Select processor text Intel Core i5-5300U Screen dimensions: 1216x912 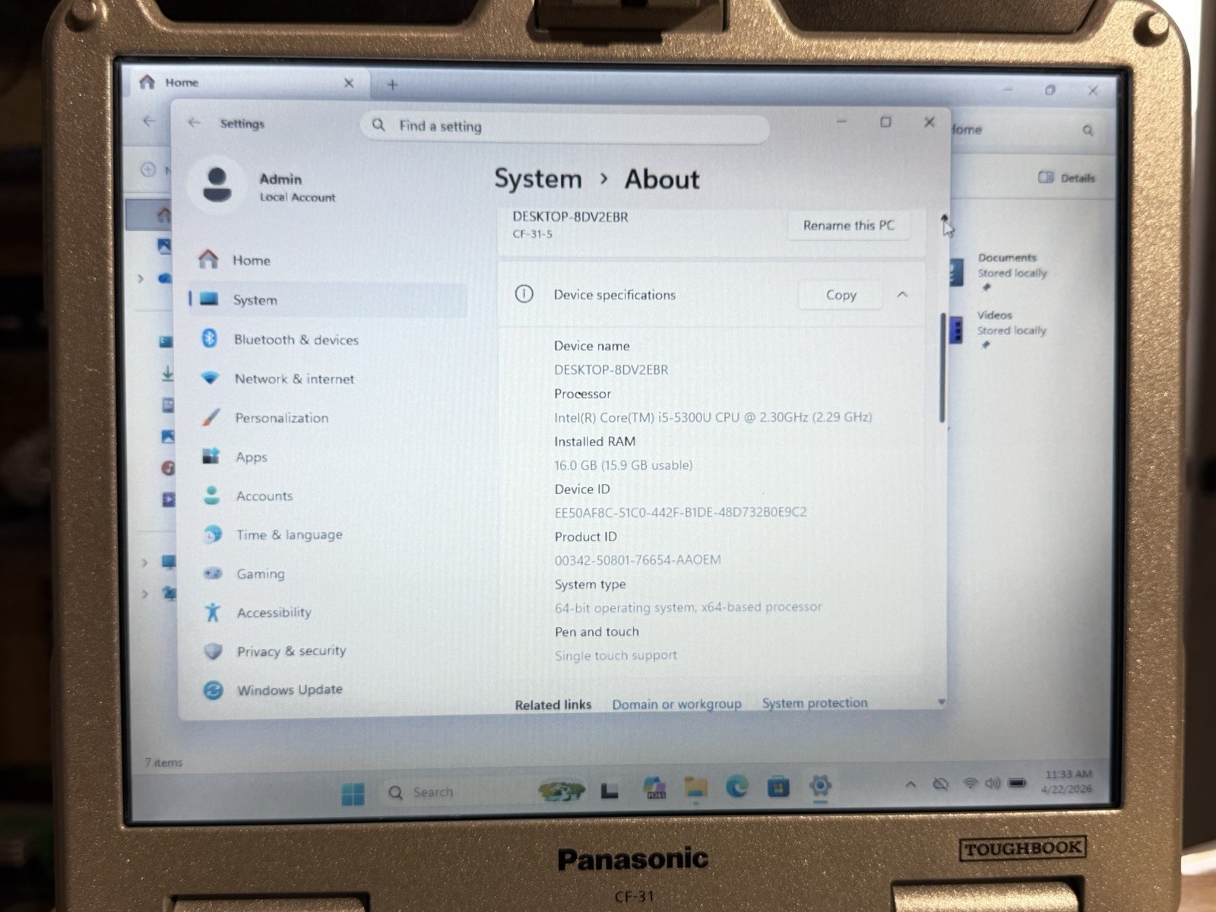[713, 417]
